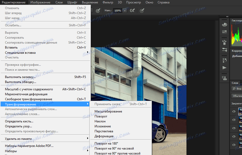Open the Clone Source stamp panel icon
Screen dimensions: 242x155
[224, 78]
